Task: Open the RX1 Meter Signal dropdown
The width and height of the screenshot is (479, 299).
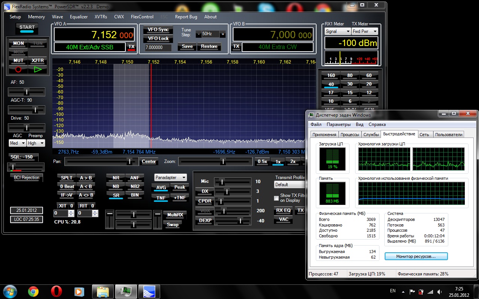Action: tap(338, 31)
